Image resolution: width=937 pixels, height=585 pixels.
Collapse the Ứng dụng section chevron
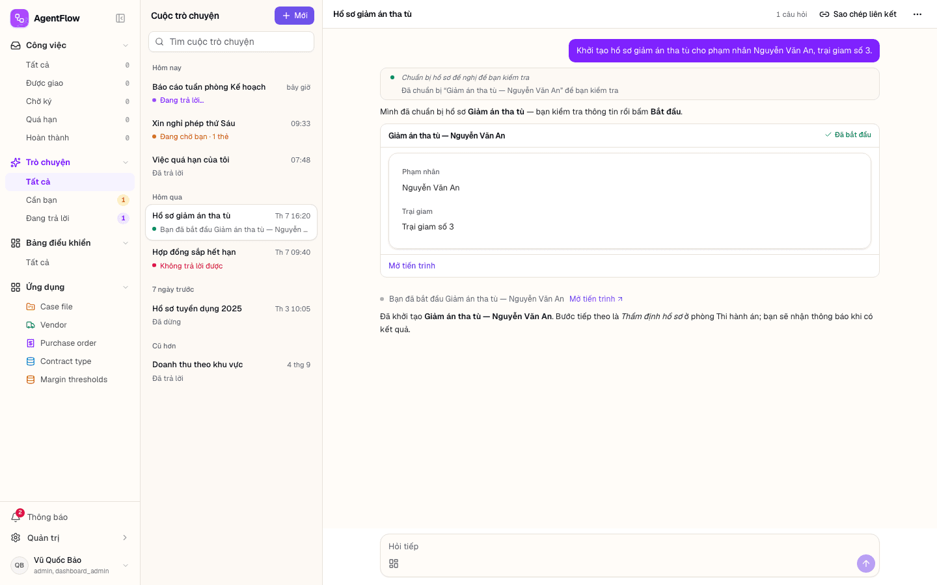126,287
